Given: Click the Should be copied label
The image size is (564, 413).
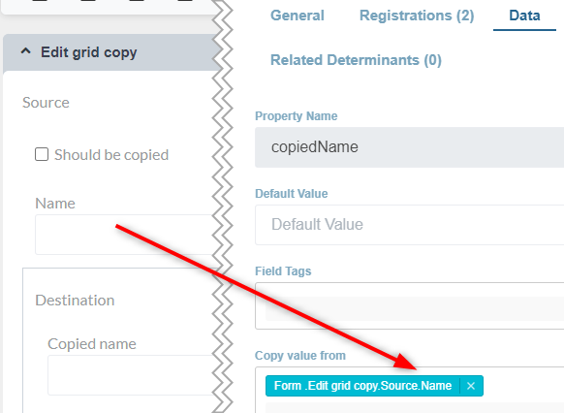Looking at the screenshot, I should (x=111, y=155).
